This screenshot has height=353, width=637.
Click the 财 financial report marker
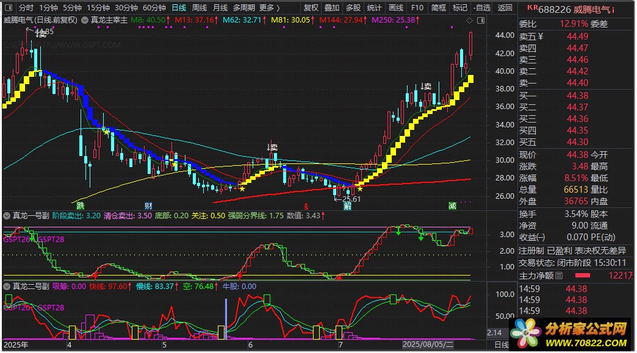pos(148,205)
